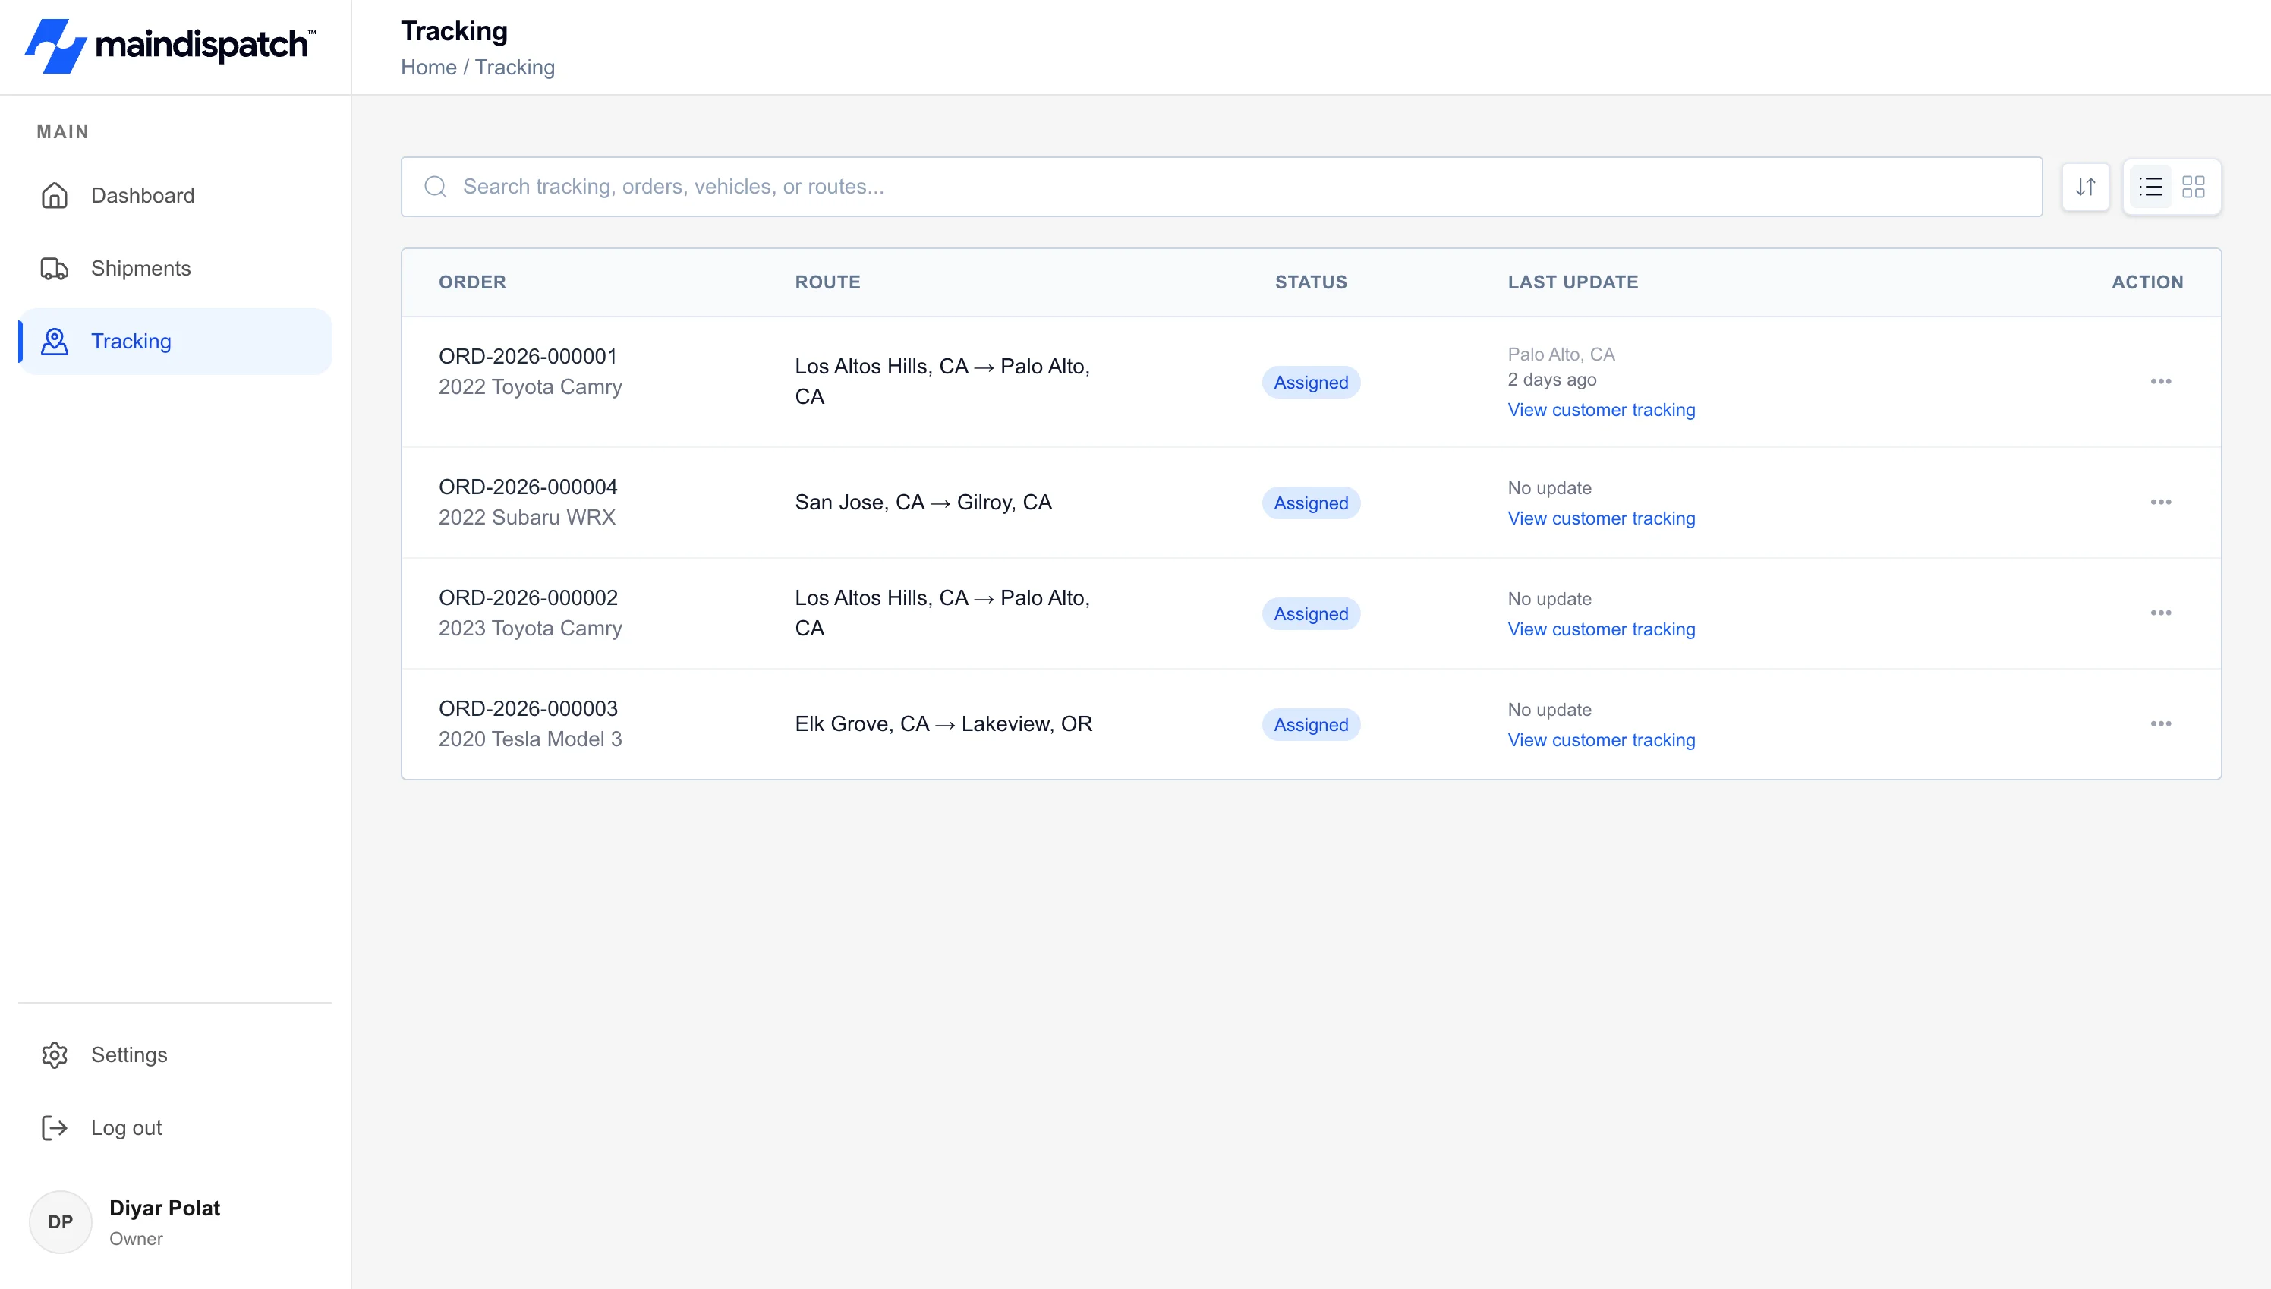Image resolution: width=2271 pixels, height=1289 pixels.
Task: Click the Elk Grove to Lakeview route
Action: [943, 723]
